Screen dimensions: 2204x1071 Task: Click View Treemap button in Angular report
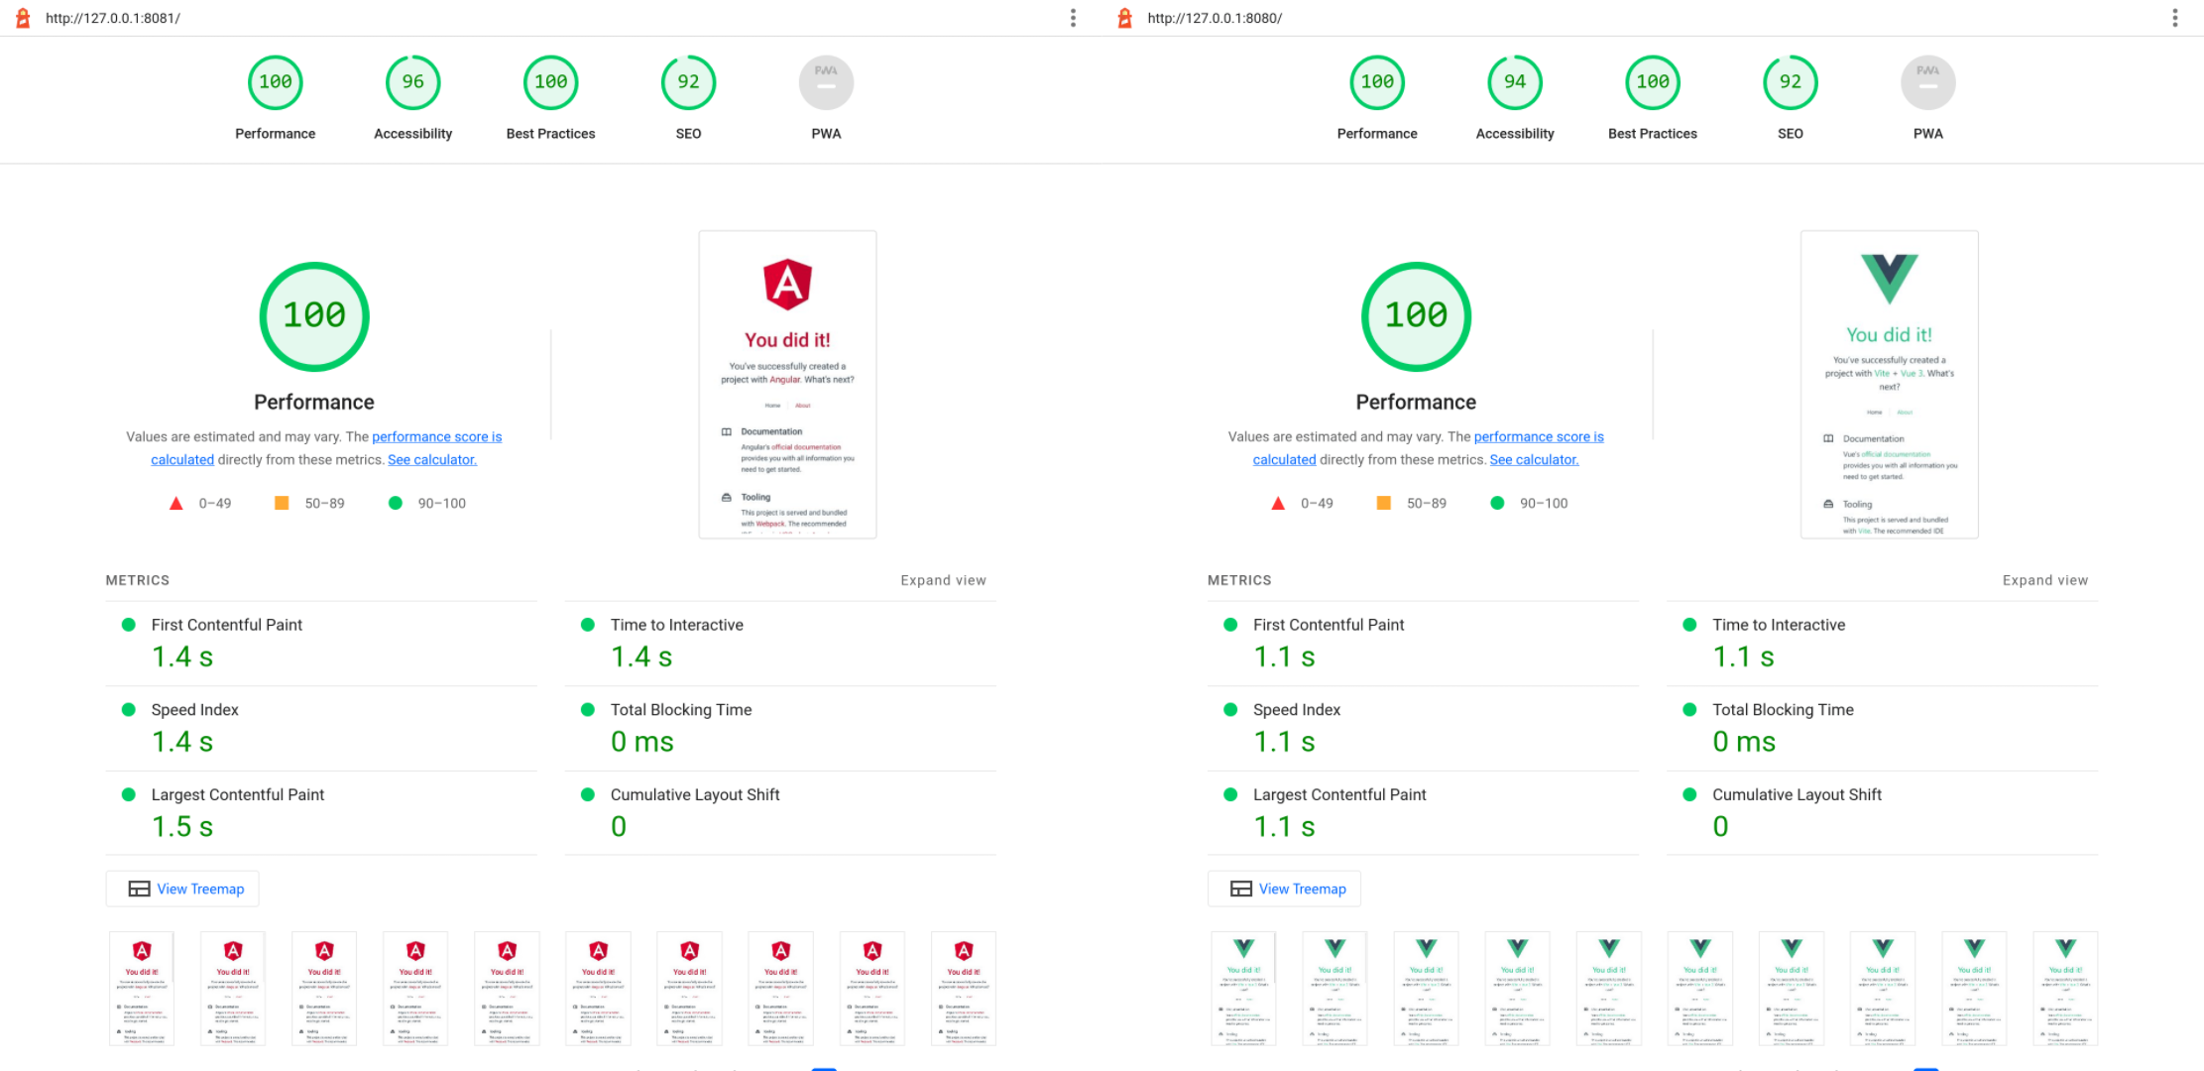pos(182,889)
